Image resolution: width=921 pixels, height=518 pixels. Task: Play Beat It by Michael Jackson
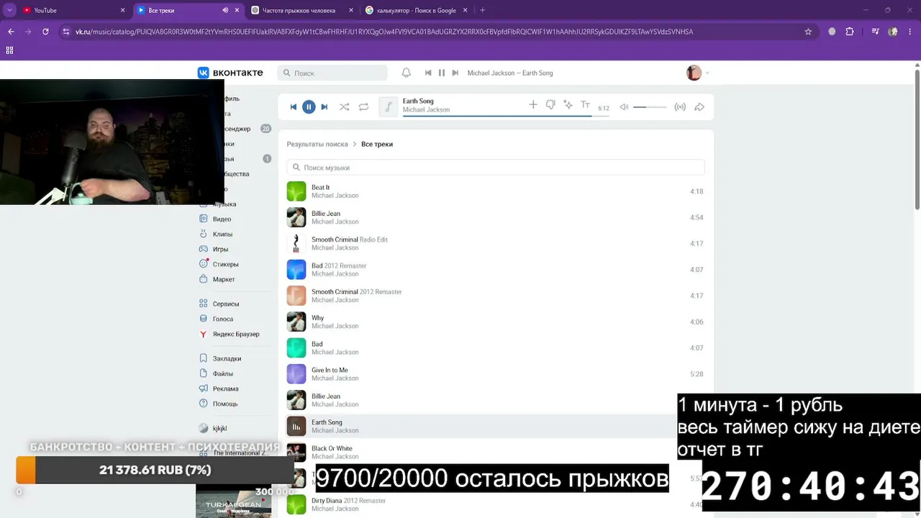[x=495, y=191]
